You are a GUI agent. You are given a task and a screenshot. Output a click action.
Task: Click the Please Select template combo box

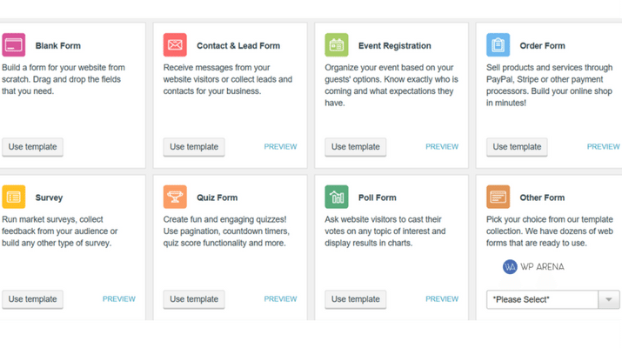click(x=553, y=299)
